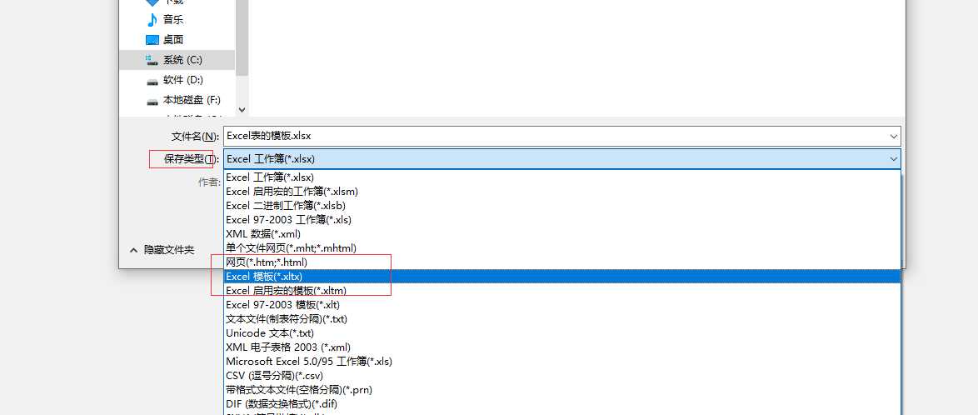Click the file name input field

click(x=562, y=136)
